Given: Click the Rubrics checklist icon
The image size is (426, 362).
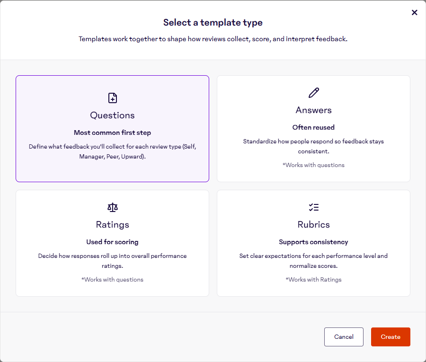Looking at the screenshot, I should [313, 207].
